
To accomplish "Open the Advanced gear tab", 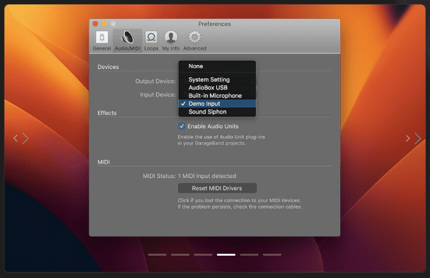I will click(195, 41).
